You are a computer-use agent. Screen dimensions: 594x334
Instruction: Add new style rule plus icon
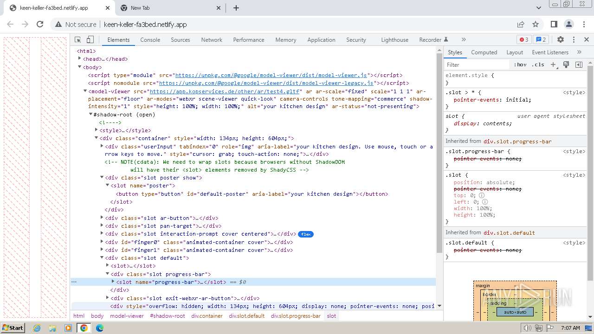(553, 65)
